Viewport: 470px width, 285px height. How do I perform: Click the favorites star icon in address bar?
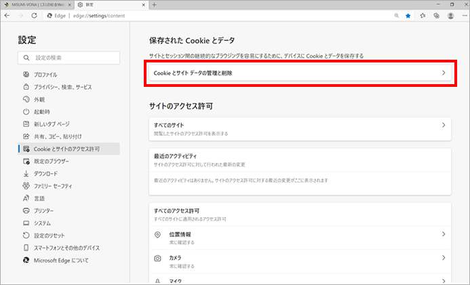pos(408,16)
